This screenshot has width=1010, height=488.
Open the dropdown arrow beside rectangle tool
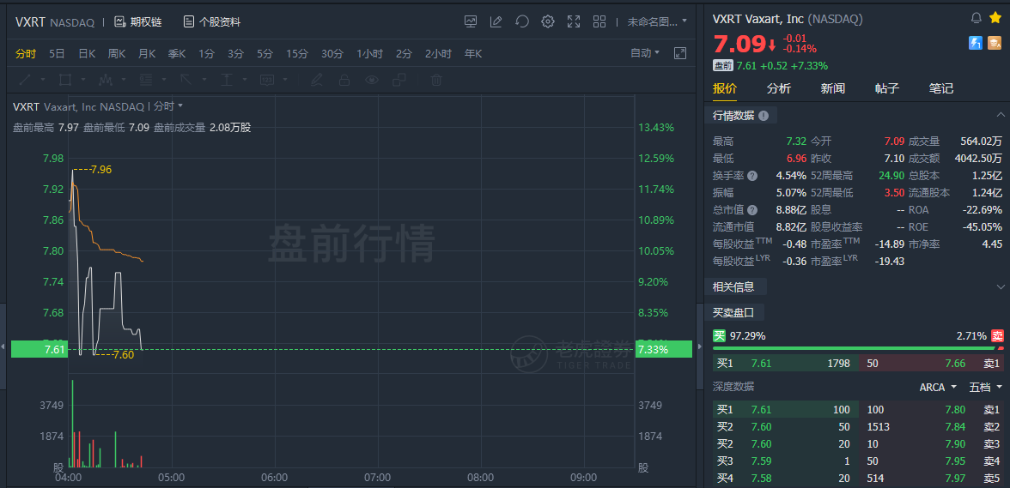click(x=83, y=81)
